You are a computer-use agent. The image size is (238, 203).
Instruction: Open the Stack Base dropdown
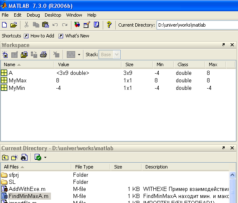click(109, 54)
